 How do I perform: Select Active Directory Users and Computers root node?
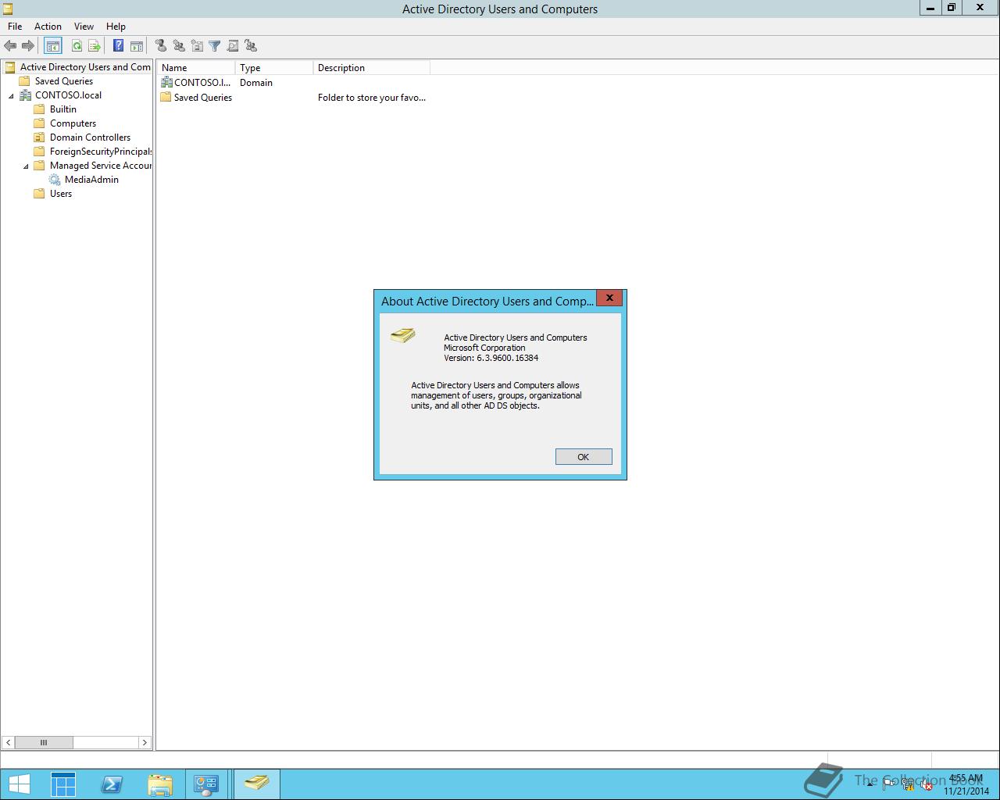[x=85, y=67]
